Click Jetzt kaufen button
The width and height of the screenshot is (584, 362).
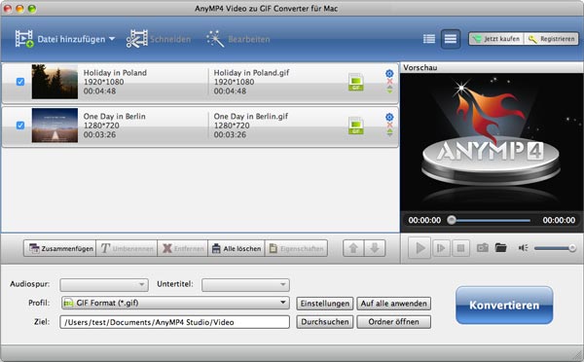[496, 39]
